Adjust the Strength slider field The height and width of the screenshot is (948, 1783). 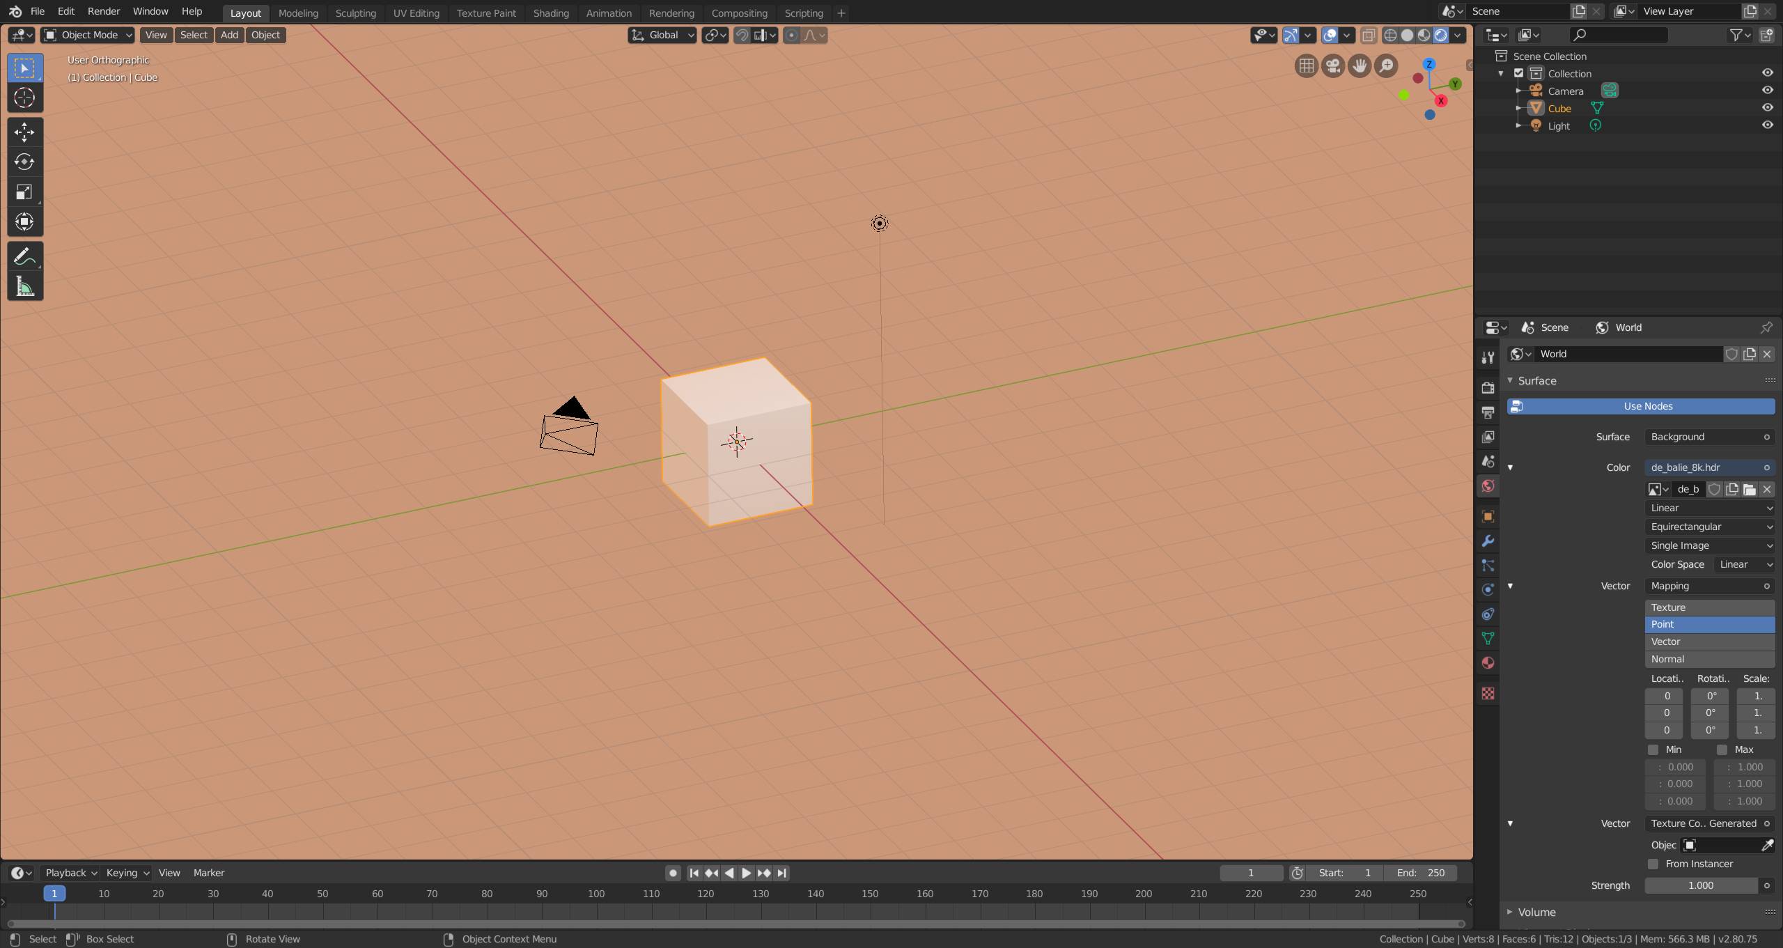(x=1700, y=885)
